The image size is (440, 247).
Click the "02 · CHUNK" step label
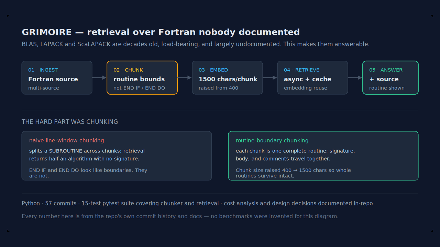click(128, 70)
